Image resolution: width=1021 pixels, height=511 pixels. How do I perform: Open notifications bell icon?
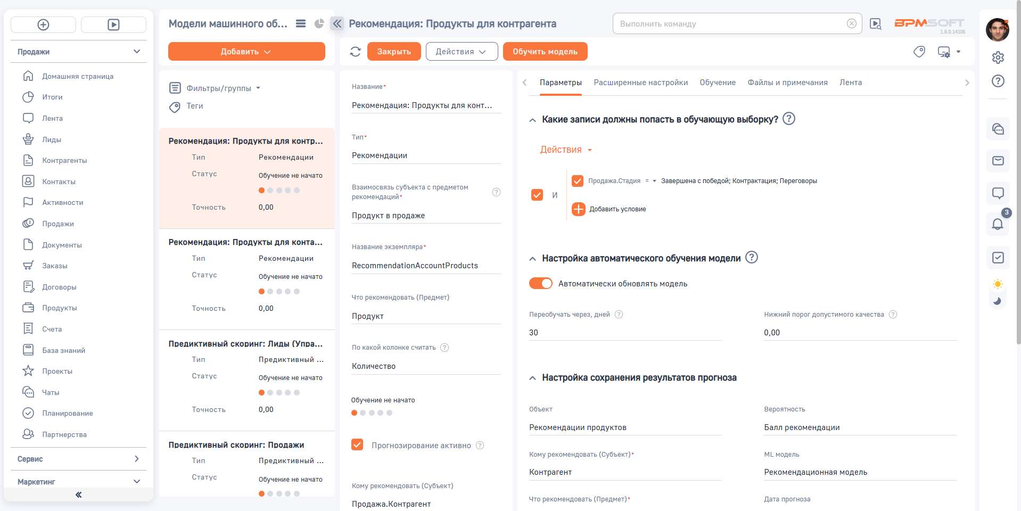[x=998, y=224]
